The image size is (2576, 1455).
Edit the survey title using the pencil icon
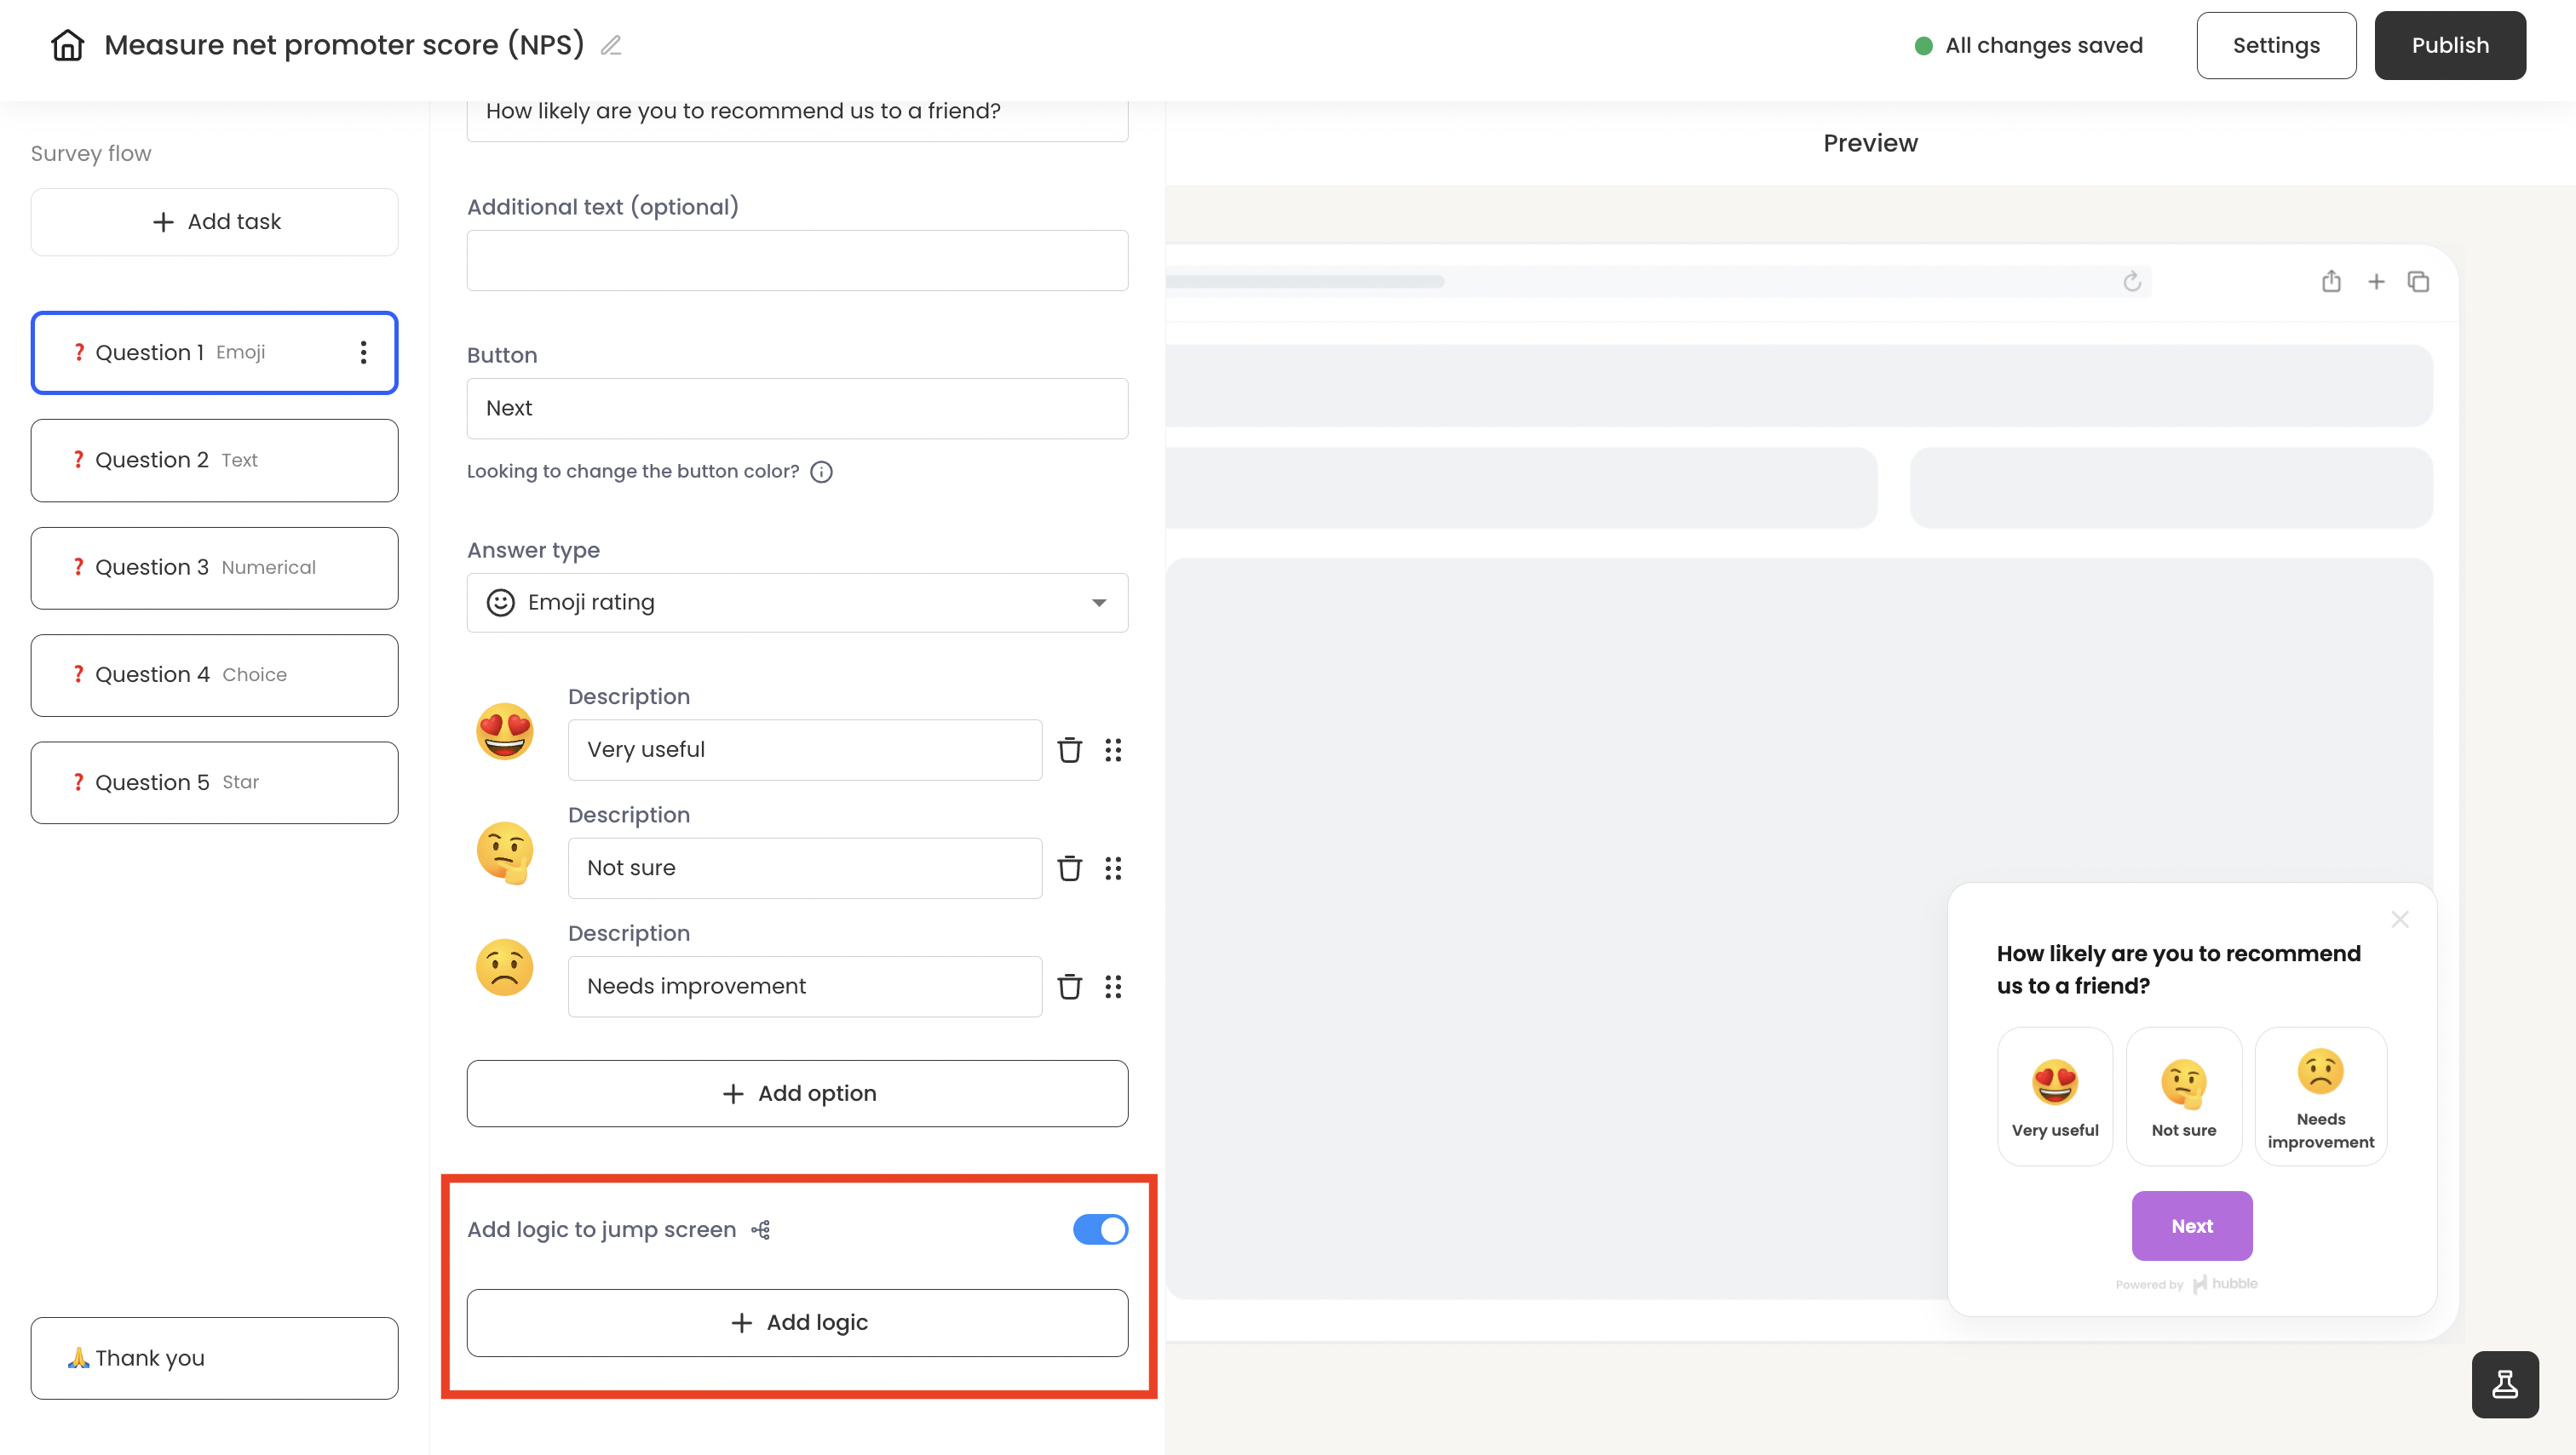(611, 45)
